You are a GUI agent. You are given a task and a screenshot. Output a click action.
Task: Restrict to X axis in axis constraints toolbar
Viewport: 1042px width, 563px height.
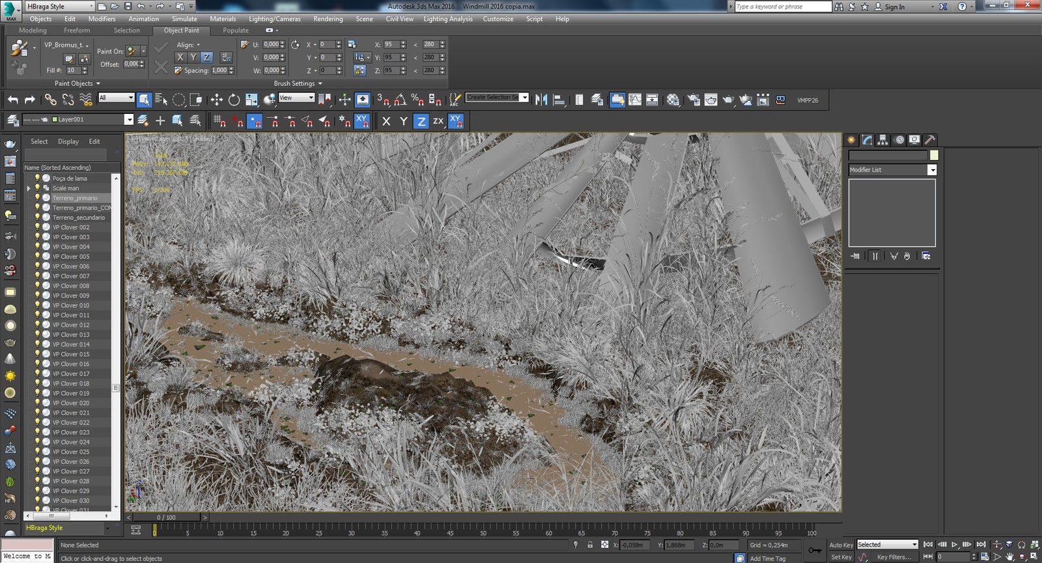(386, 121)
